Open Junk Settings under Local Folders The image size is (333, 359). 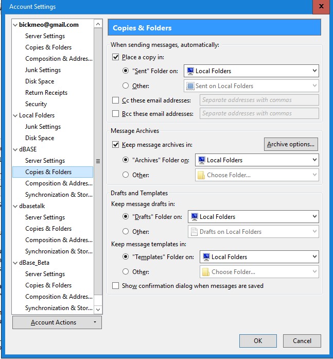click(43, 127)
